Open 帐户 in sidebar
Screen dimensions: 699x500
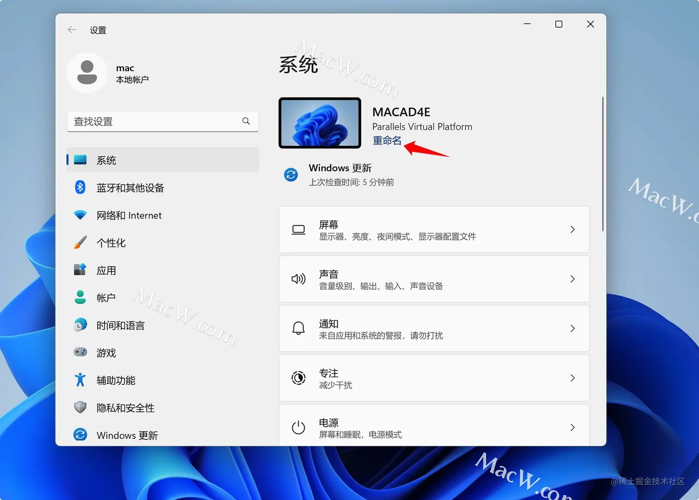click(x=163, y=298)
